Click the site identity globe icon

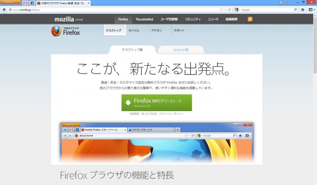pyautogui.click(x=10, y=9)
